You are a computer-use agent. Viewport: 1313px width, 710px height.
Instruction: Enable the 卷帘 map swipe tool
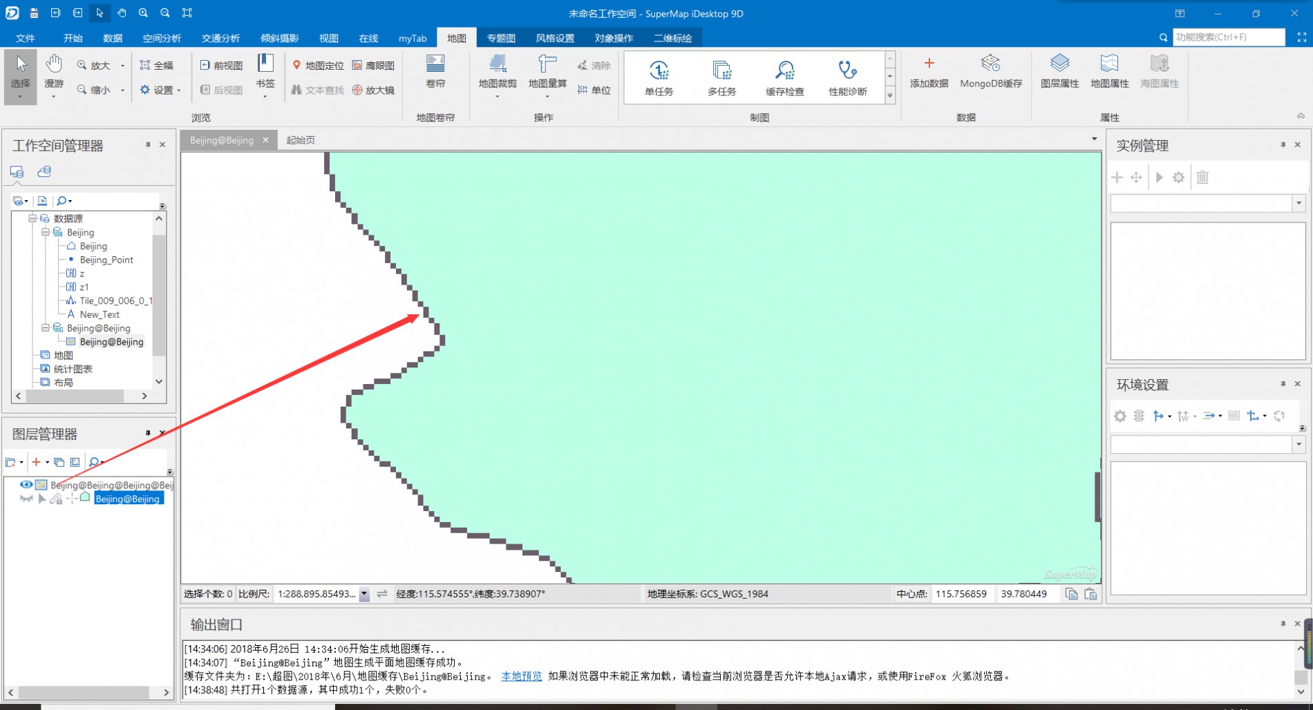tap(435, 72)
